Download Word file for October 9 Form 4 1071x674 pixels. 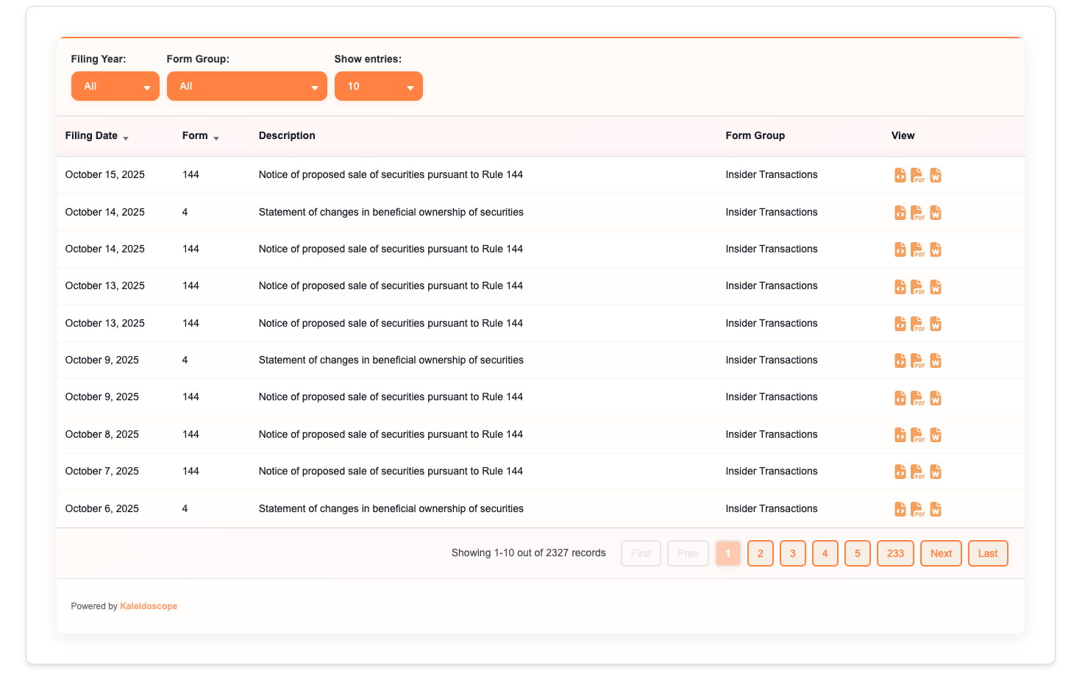[x=936, y=361]
